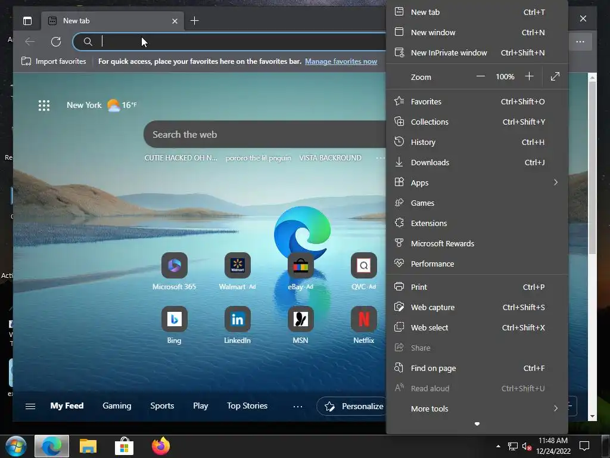Switch to My Feed tab
The height and width of the screenshot is (458, 610).
[x=67, y=406]
